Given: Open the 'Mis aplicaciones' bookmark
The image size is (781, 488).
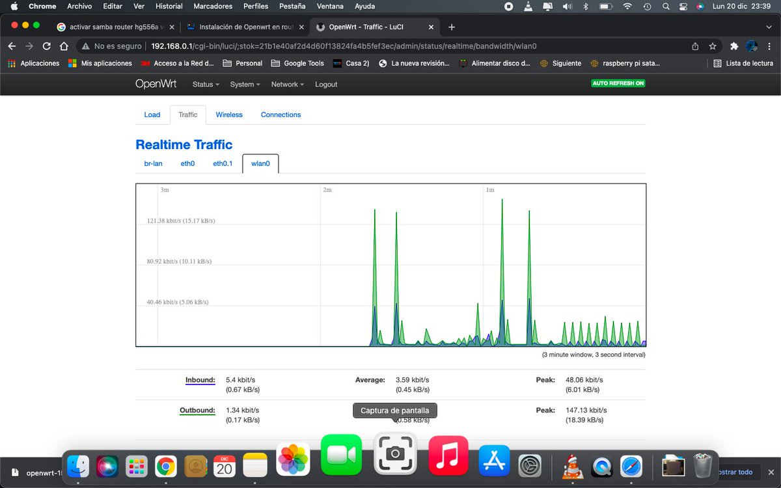Looking at the screenshot, I should coord(100,63).
